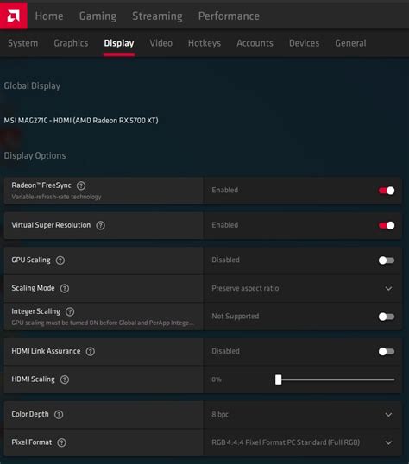
Task: Switch to the Graphics settings tab
Action: coord(71,43)
